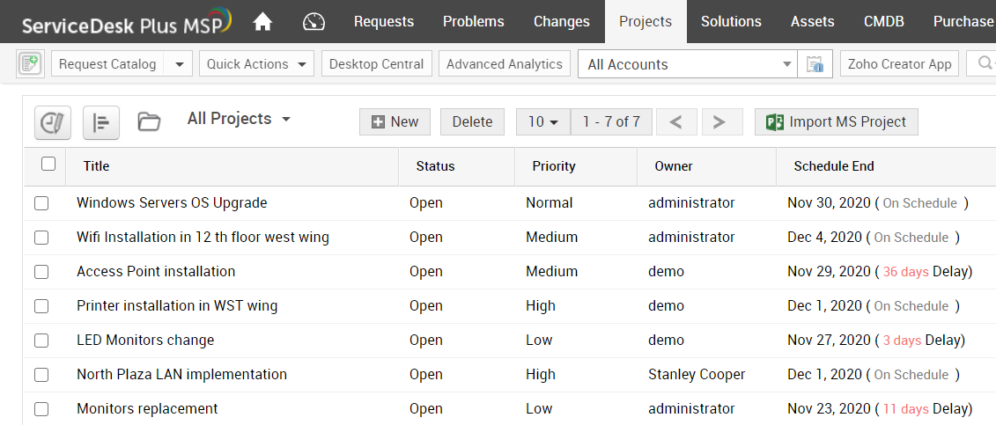Click the project folder icon

point(149,122)
